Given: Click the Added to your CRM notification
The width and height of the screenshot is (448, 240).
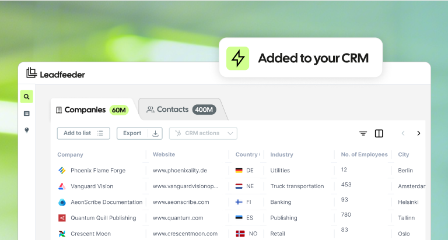Looking at the screenshot, I should [x=300, y=58].
